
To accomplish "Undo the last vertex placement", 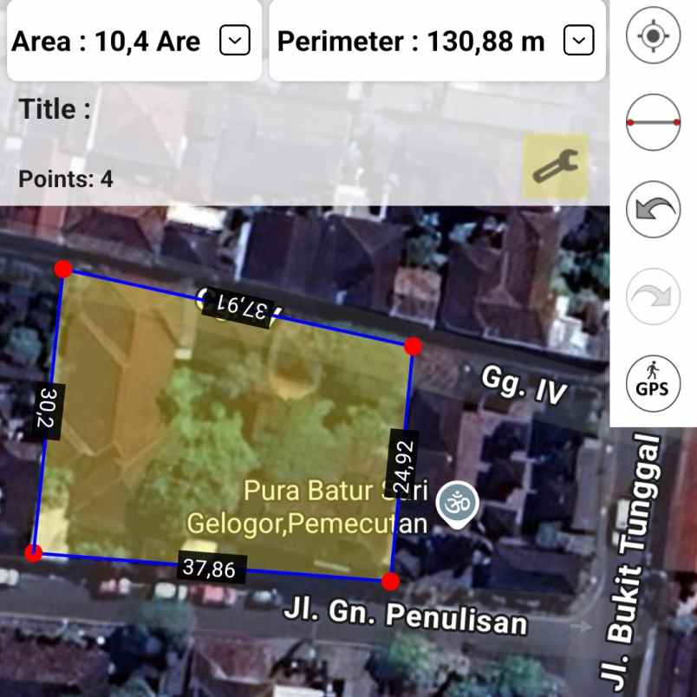I will [651, 211].
